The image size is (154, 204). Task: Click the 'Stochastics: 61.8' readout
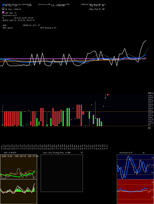tap(10, 15)
